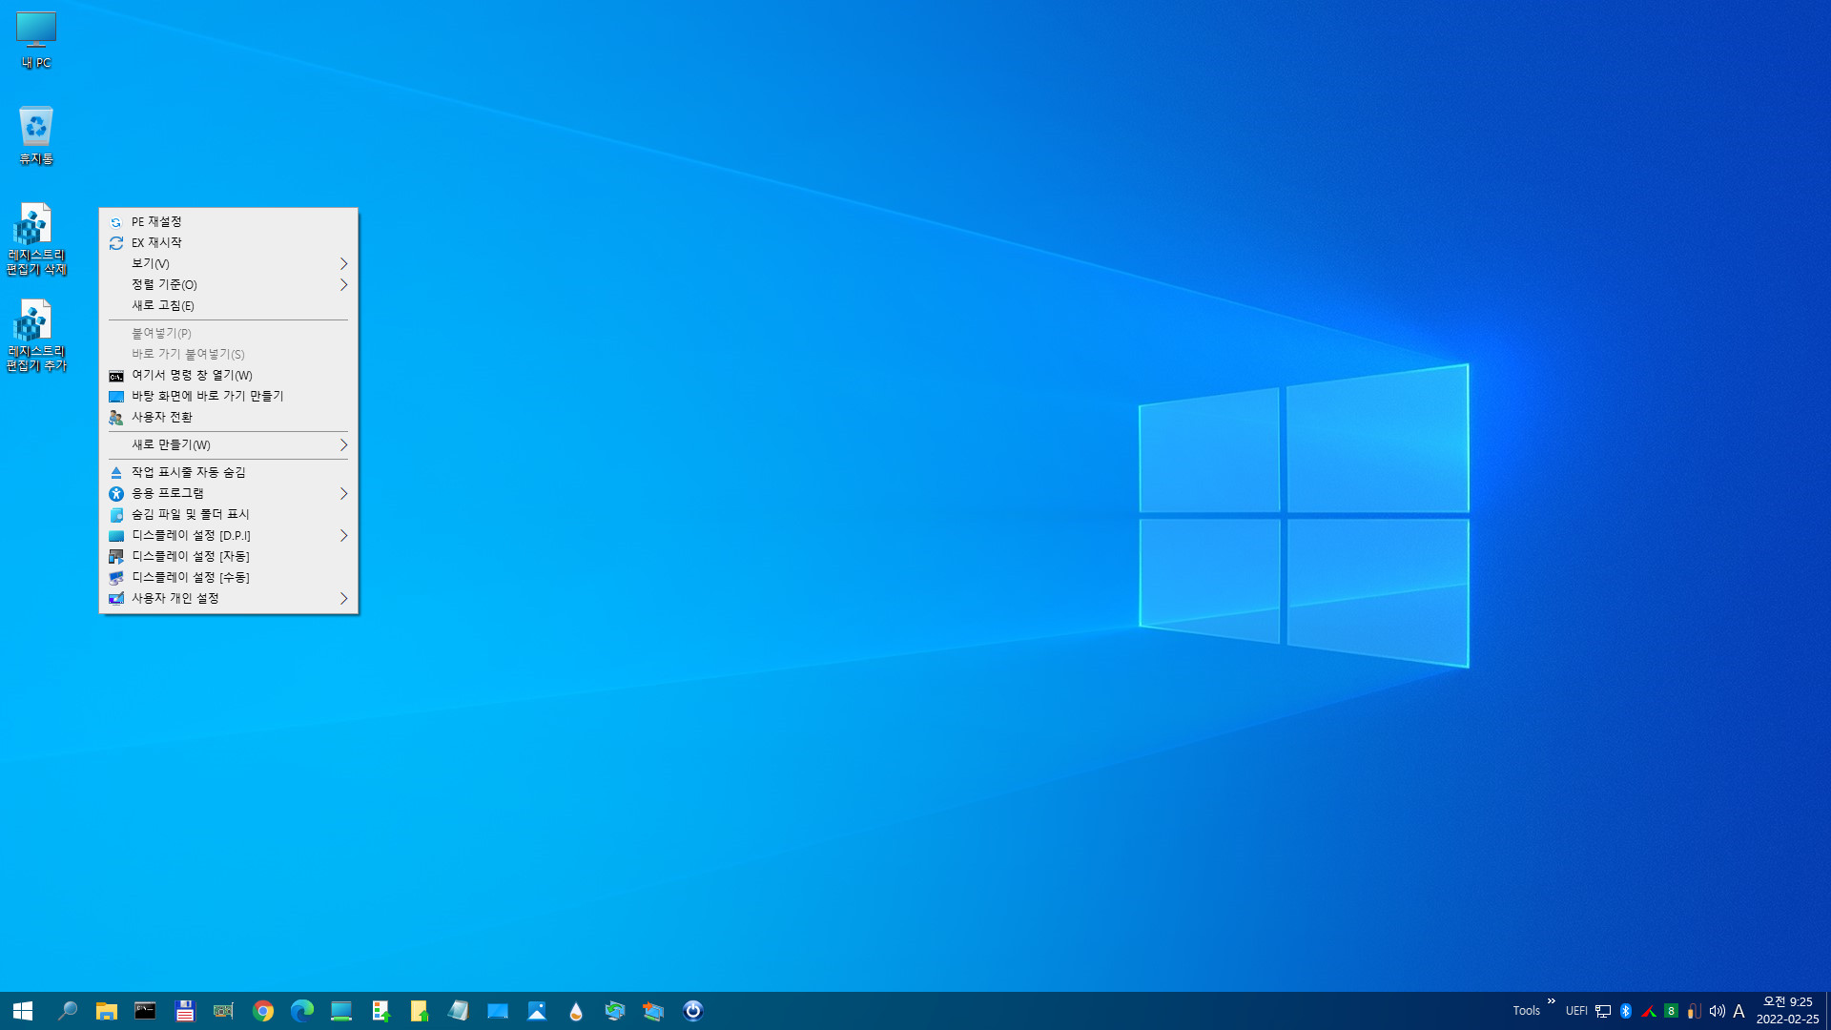Open File Explorer from taskbar
This screenshot has height=1030, width=1831.
pyautogui.click(x=106, y=1011)
